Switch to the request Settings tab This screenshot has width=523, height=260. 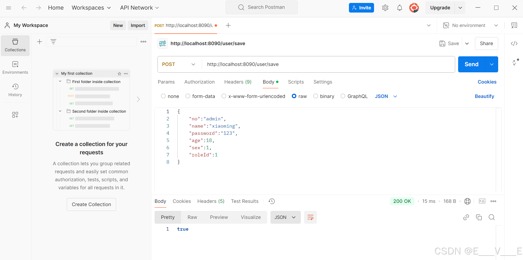tap(323, 82)
